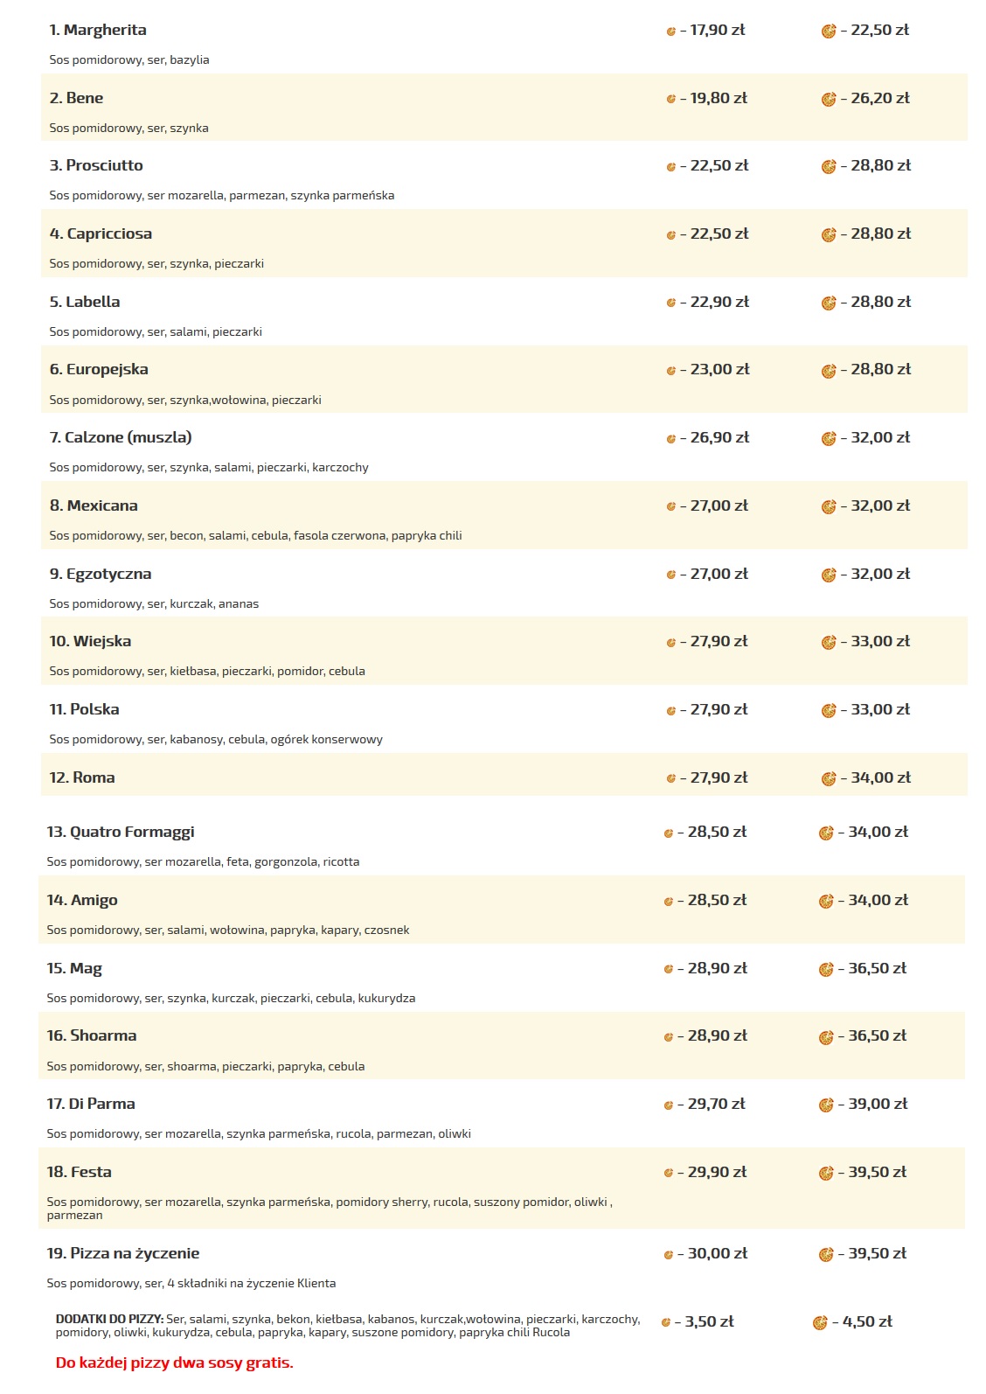Viewport: 986px width, 1394px height.
Task: Click Egzotyczna ingredients description
Action: [154, 603]
